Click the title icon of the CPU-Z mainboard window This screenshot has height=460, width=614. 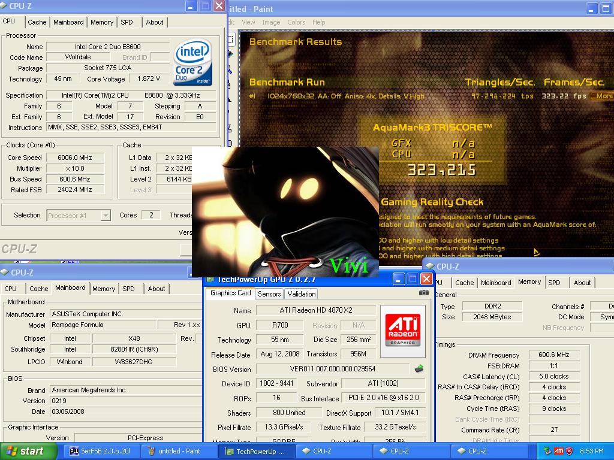click(5, 273)
